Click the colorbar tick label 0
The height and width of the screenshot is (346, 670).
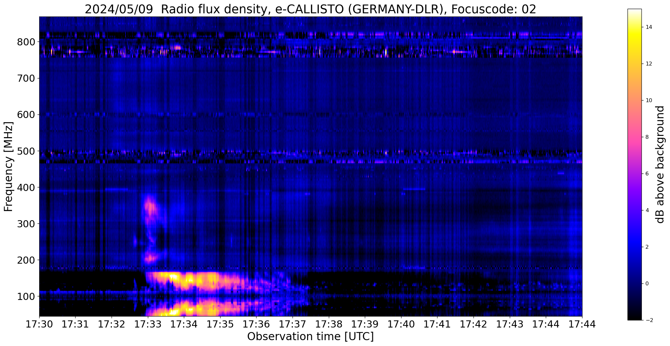coord(647,284)
